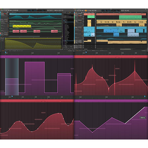Select the middle peak of lower purple zigzag
This screenshot has width=148, height=148.
click(112, 117)
